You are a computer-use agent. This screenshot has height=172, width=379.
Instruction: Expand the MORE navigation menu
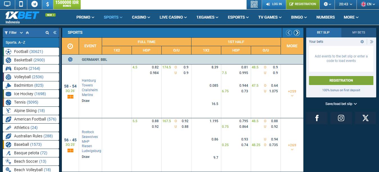click(351, 17)
